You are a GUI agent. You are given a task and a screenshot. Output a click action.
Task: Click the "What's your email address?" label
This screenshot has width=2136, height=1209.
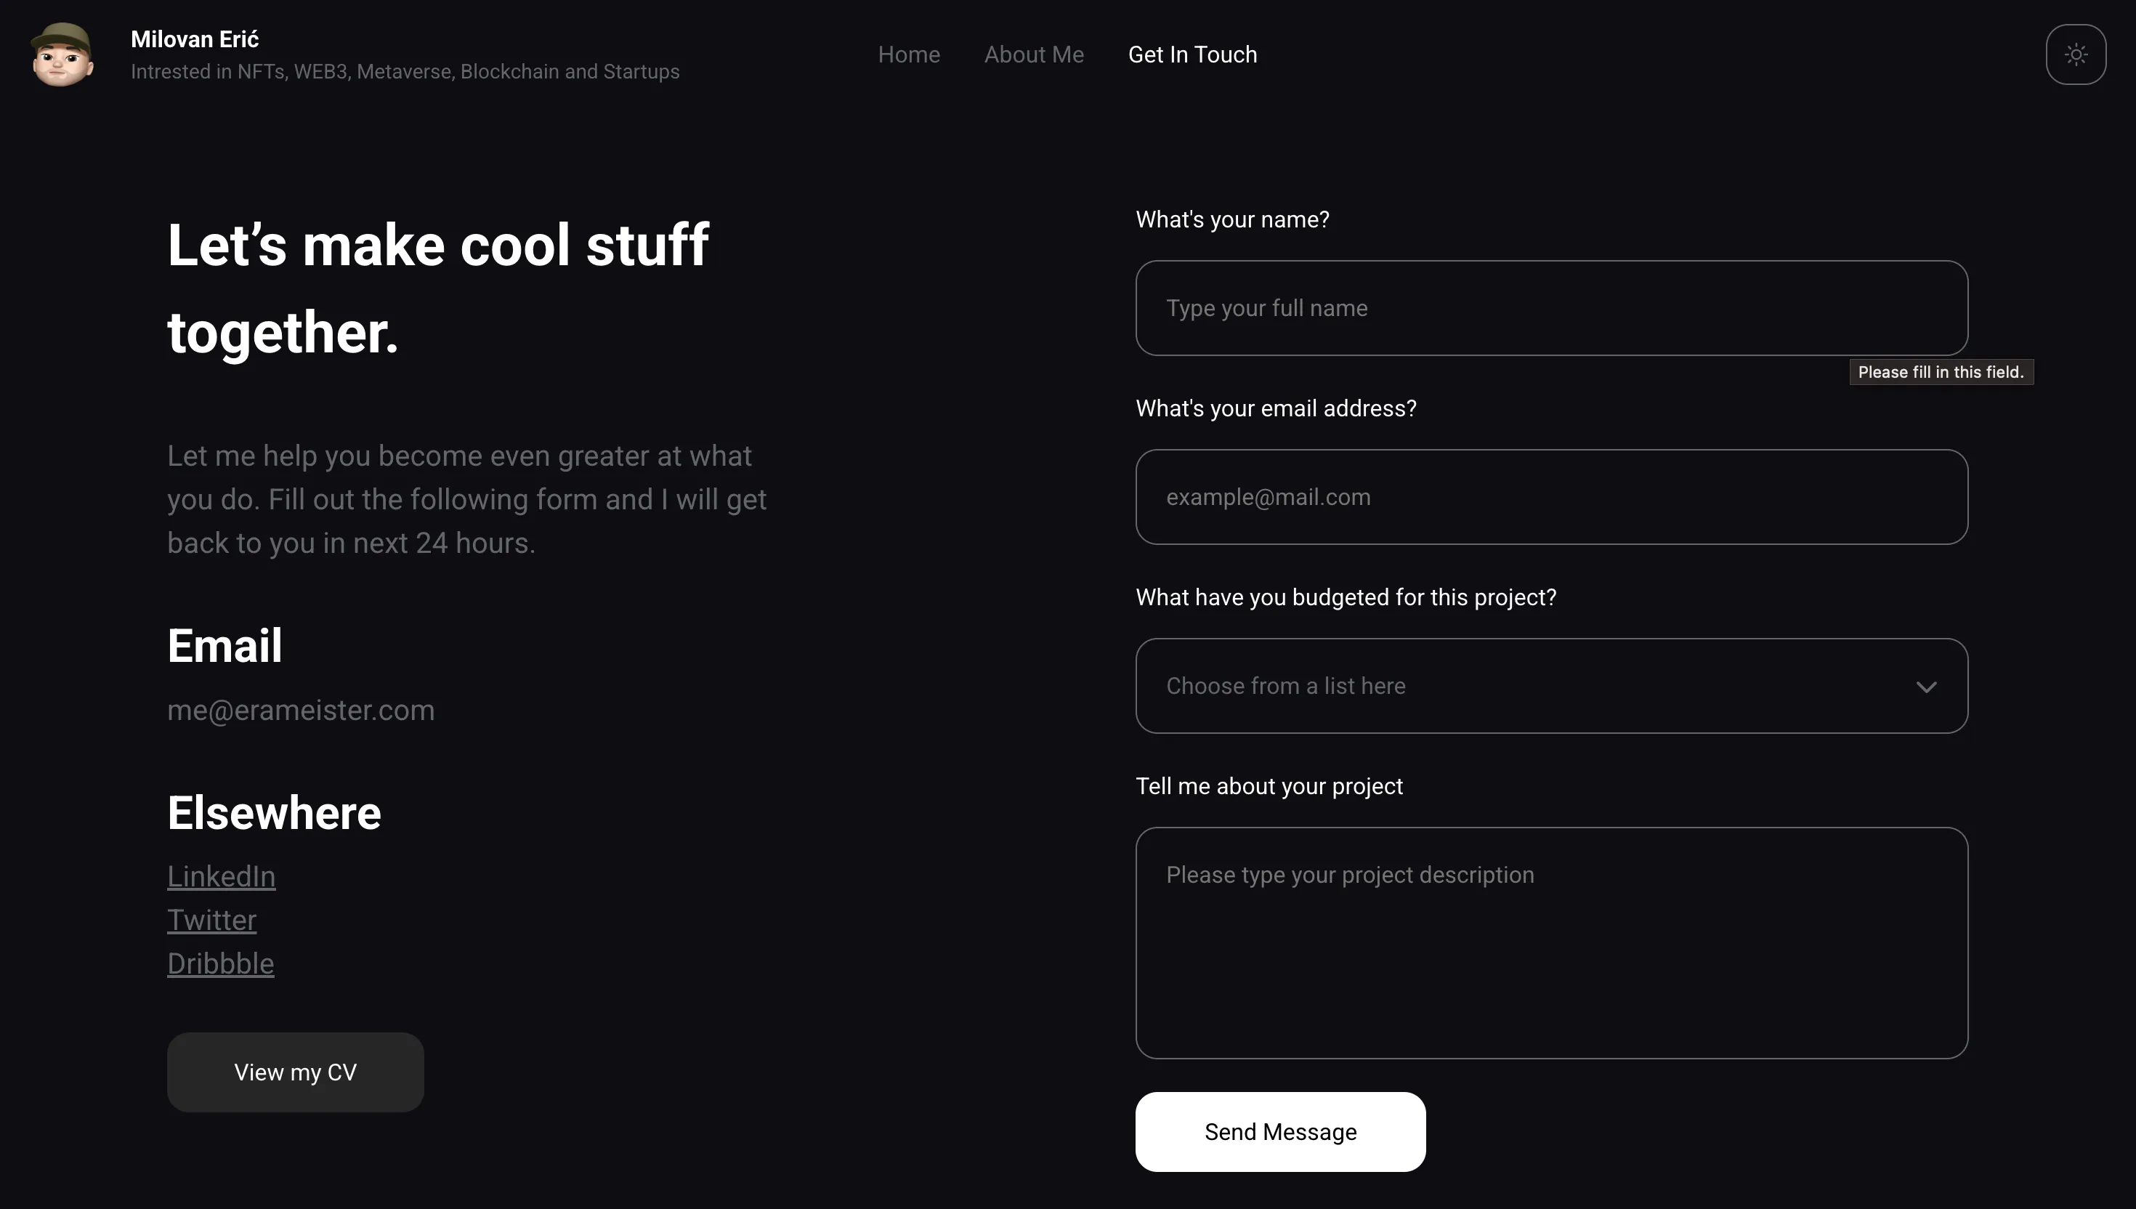(x=1276, y=408)
